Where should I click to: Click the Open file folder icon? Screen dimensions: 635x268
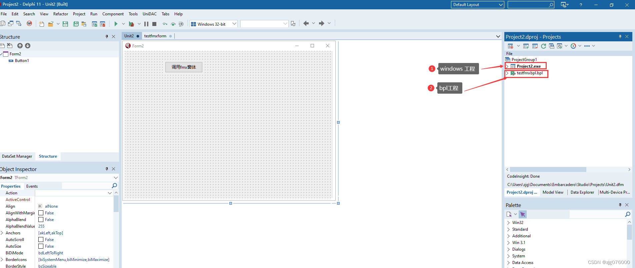pos(51,24)
